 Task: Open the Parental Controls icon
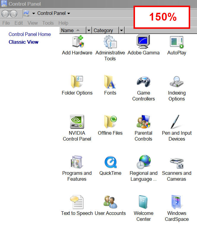(143, 122)
